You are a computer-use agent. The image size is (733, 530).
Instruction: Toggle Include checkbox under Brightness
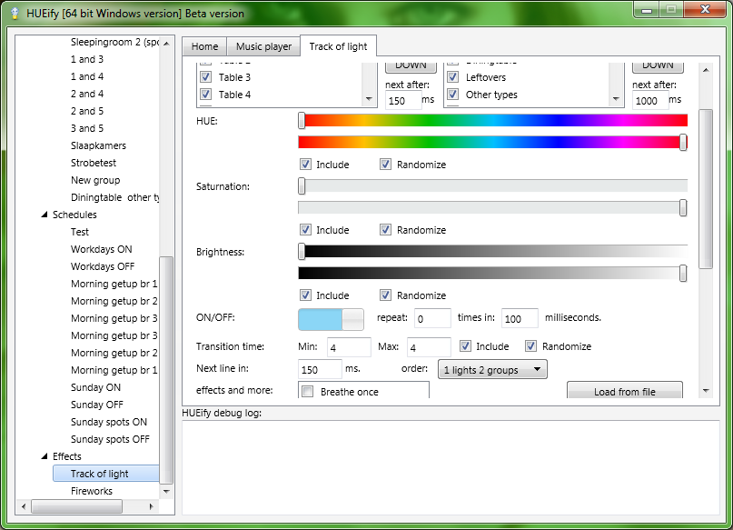[305, 295]
